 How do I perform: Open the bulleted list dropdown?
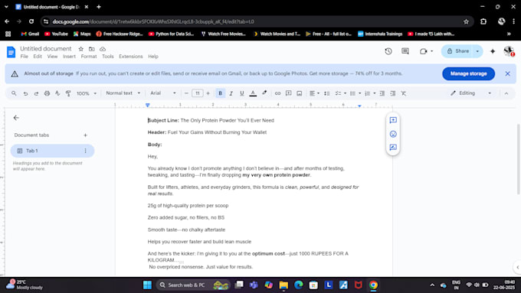(x=356, y=93)
